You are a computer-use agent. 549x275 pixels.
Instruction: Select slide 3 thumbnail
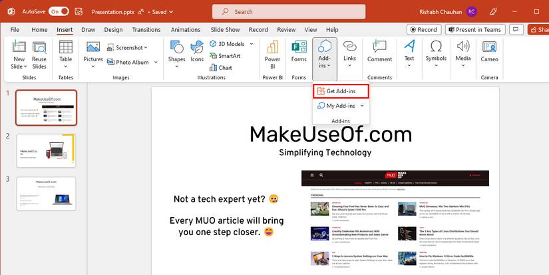(x=46, y=194)
